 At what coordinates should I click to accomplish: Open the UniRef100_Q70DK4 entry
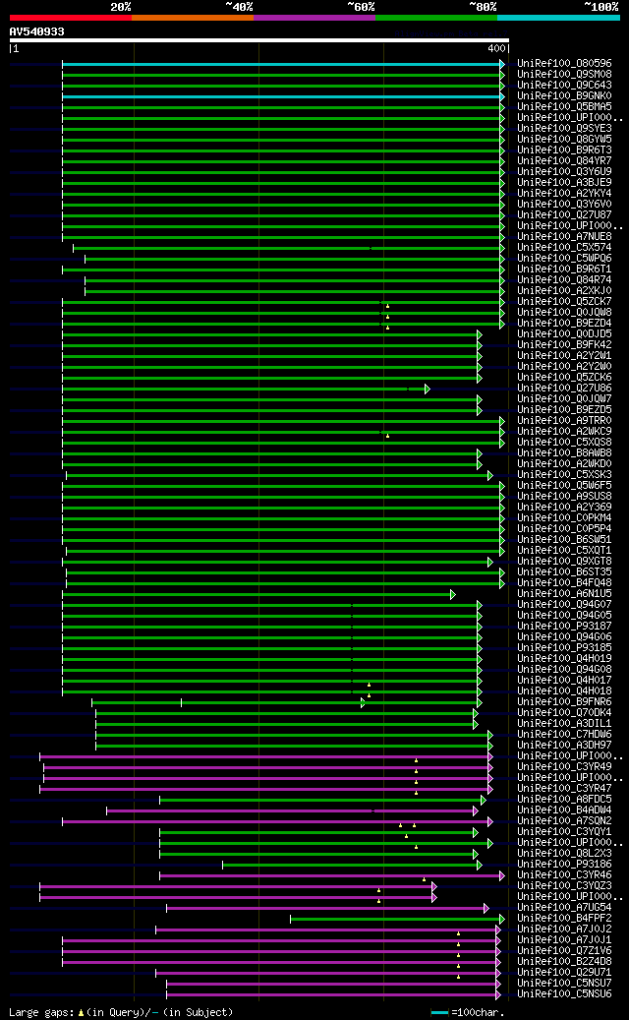tap(564, 712)
